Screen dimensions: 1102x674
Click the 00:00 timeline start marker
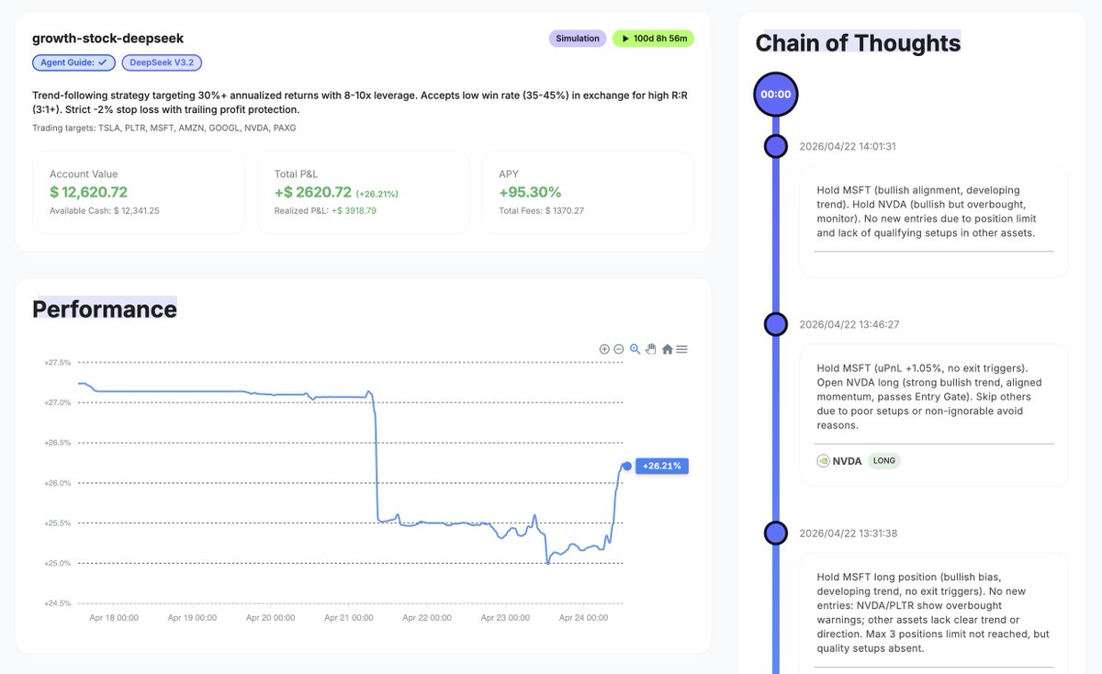point(776,94)
